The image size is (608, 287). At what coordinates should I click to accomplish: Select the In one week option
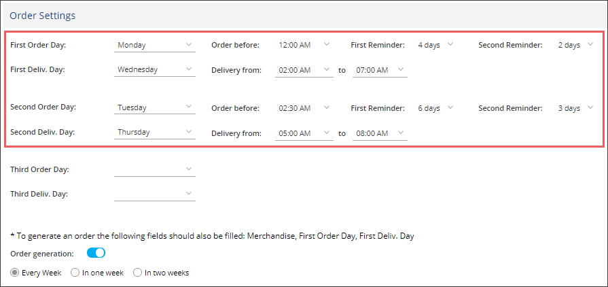75,273
